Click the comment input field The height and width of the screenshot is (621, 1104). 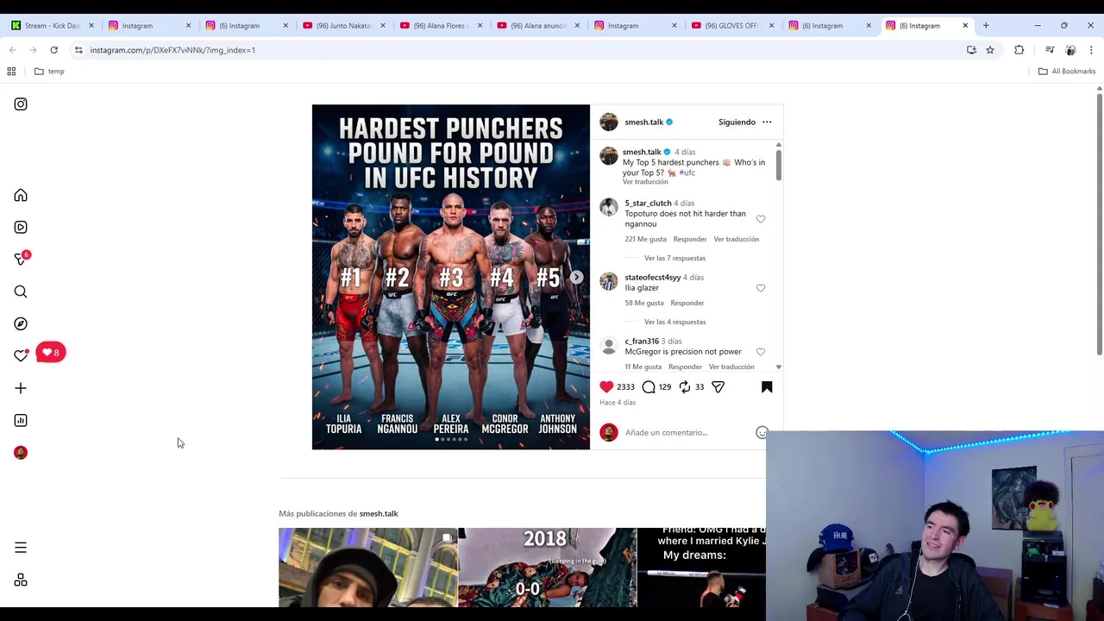pyautogui.click(x=687, y=433)
